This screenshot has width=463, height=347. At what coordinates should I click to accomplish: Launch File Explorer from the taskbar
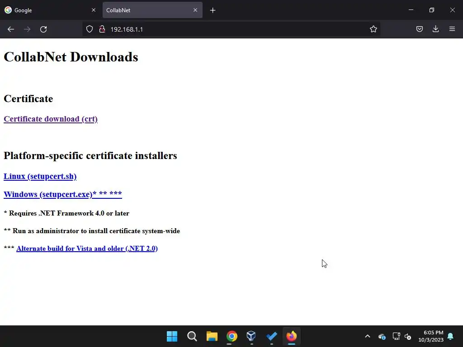212,336
